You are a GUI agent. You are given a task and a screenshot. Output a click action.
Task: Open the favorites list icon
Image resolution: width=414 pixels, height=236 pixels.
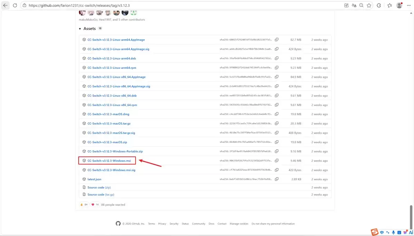[390, 6]
